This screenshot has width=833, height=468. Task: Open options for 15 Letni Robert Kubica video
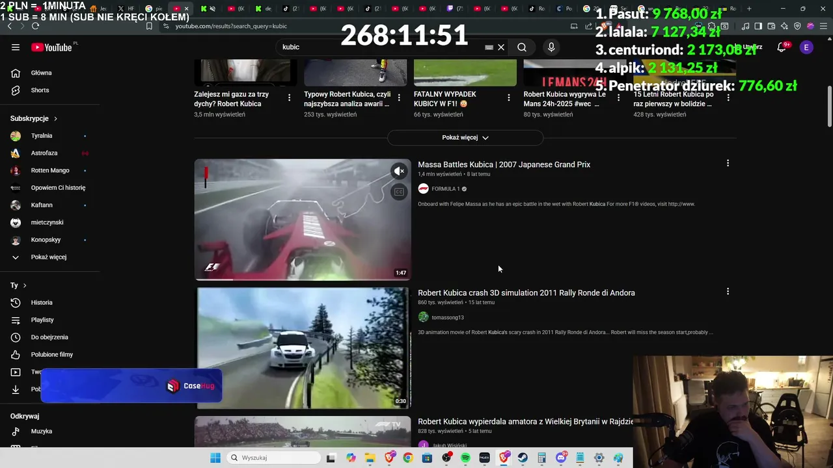[728, 97]
